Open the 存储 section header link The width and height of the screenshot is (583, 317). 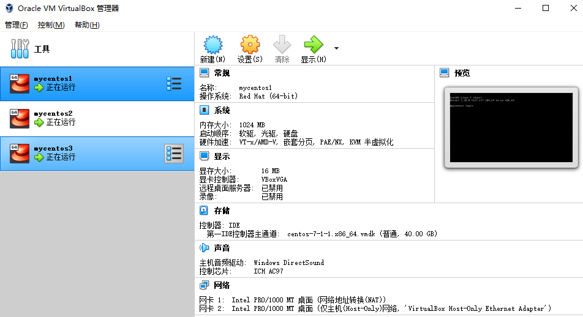[x=222, y=211]
